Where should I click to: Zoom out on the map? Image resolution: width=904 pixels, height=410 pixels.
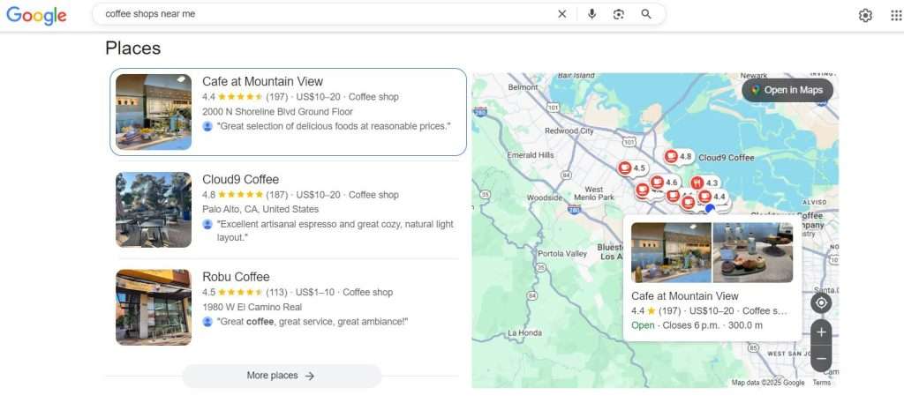(x=821, y=358)
